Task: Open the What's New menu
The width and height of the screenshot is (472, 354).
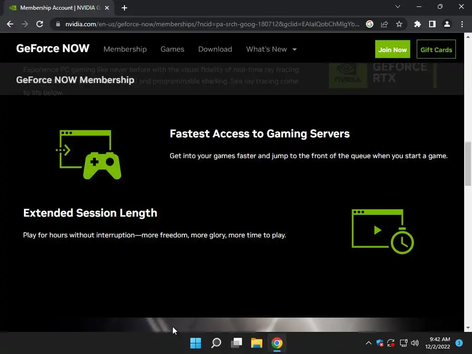Action: [x=266, y=49]
